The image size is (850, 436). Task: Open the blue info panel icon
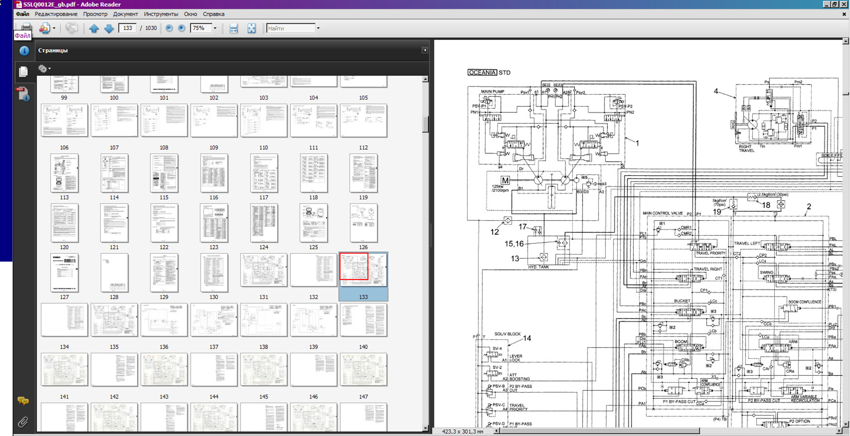click(24, 51)
